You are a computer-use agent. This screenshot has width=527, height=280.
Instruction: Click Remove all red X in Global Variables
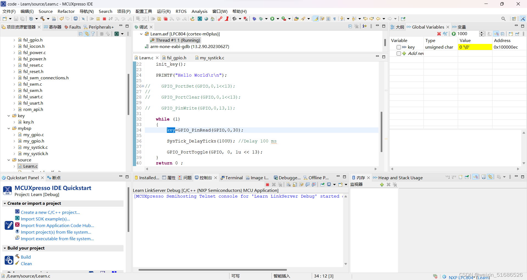click(x=439, y=34)
